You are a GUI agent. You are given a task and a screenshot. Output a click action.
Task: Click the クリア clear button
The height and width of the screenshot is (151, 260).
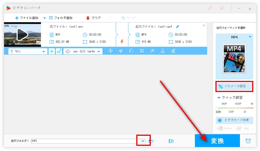(x=94, y=18)
